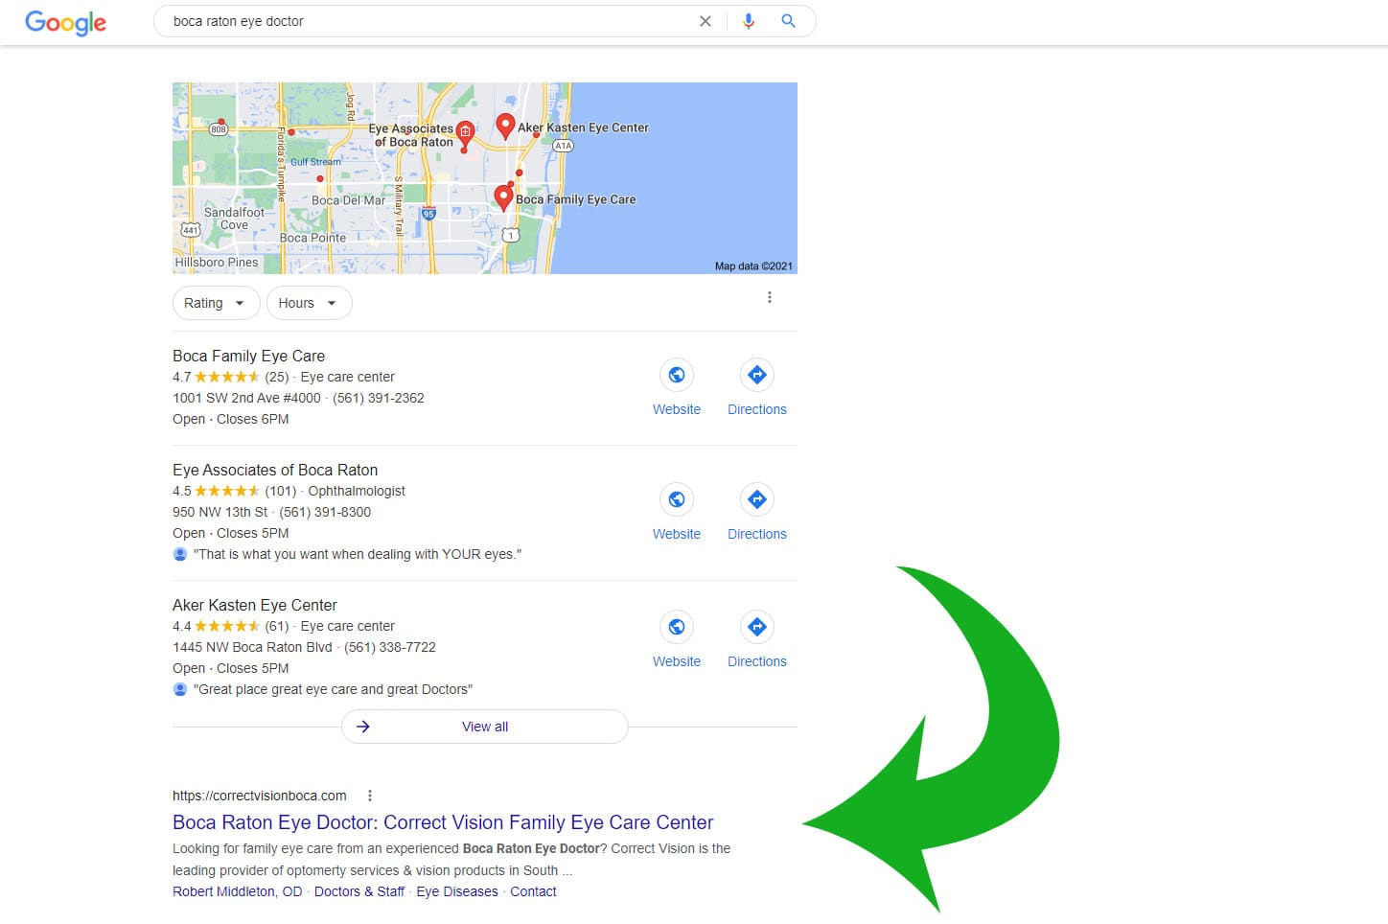Start voice search with the microphone icon

click(749, 21)
